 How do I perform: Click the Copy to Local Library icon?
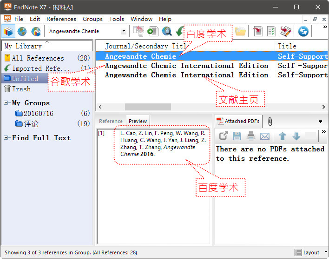[x=138, y=31]
